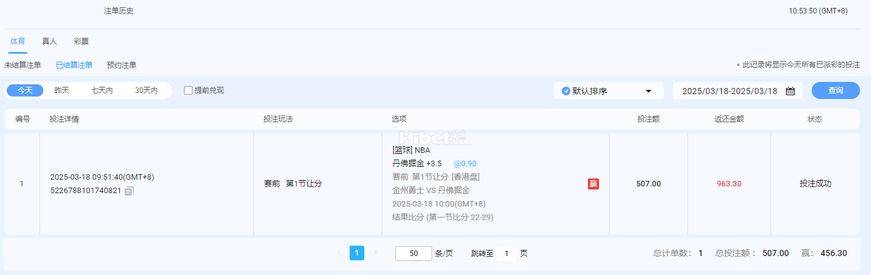The height and width of the screenshot is (275, 871).
Task: Select the 今天 time filter
Action: 25,90
